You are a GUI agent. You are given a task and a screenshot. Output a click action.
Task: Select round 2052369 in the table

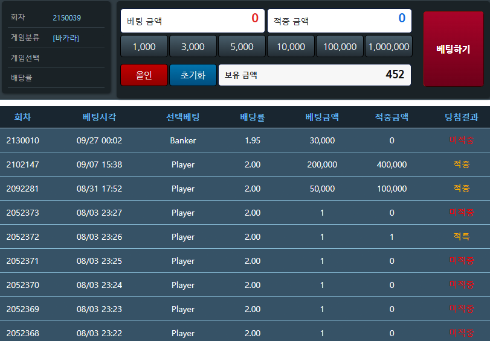tap(23, 309)
